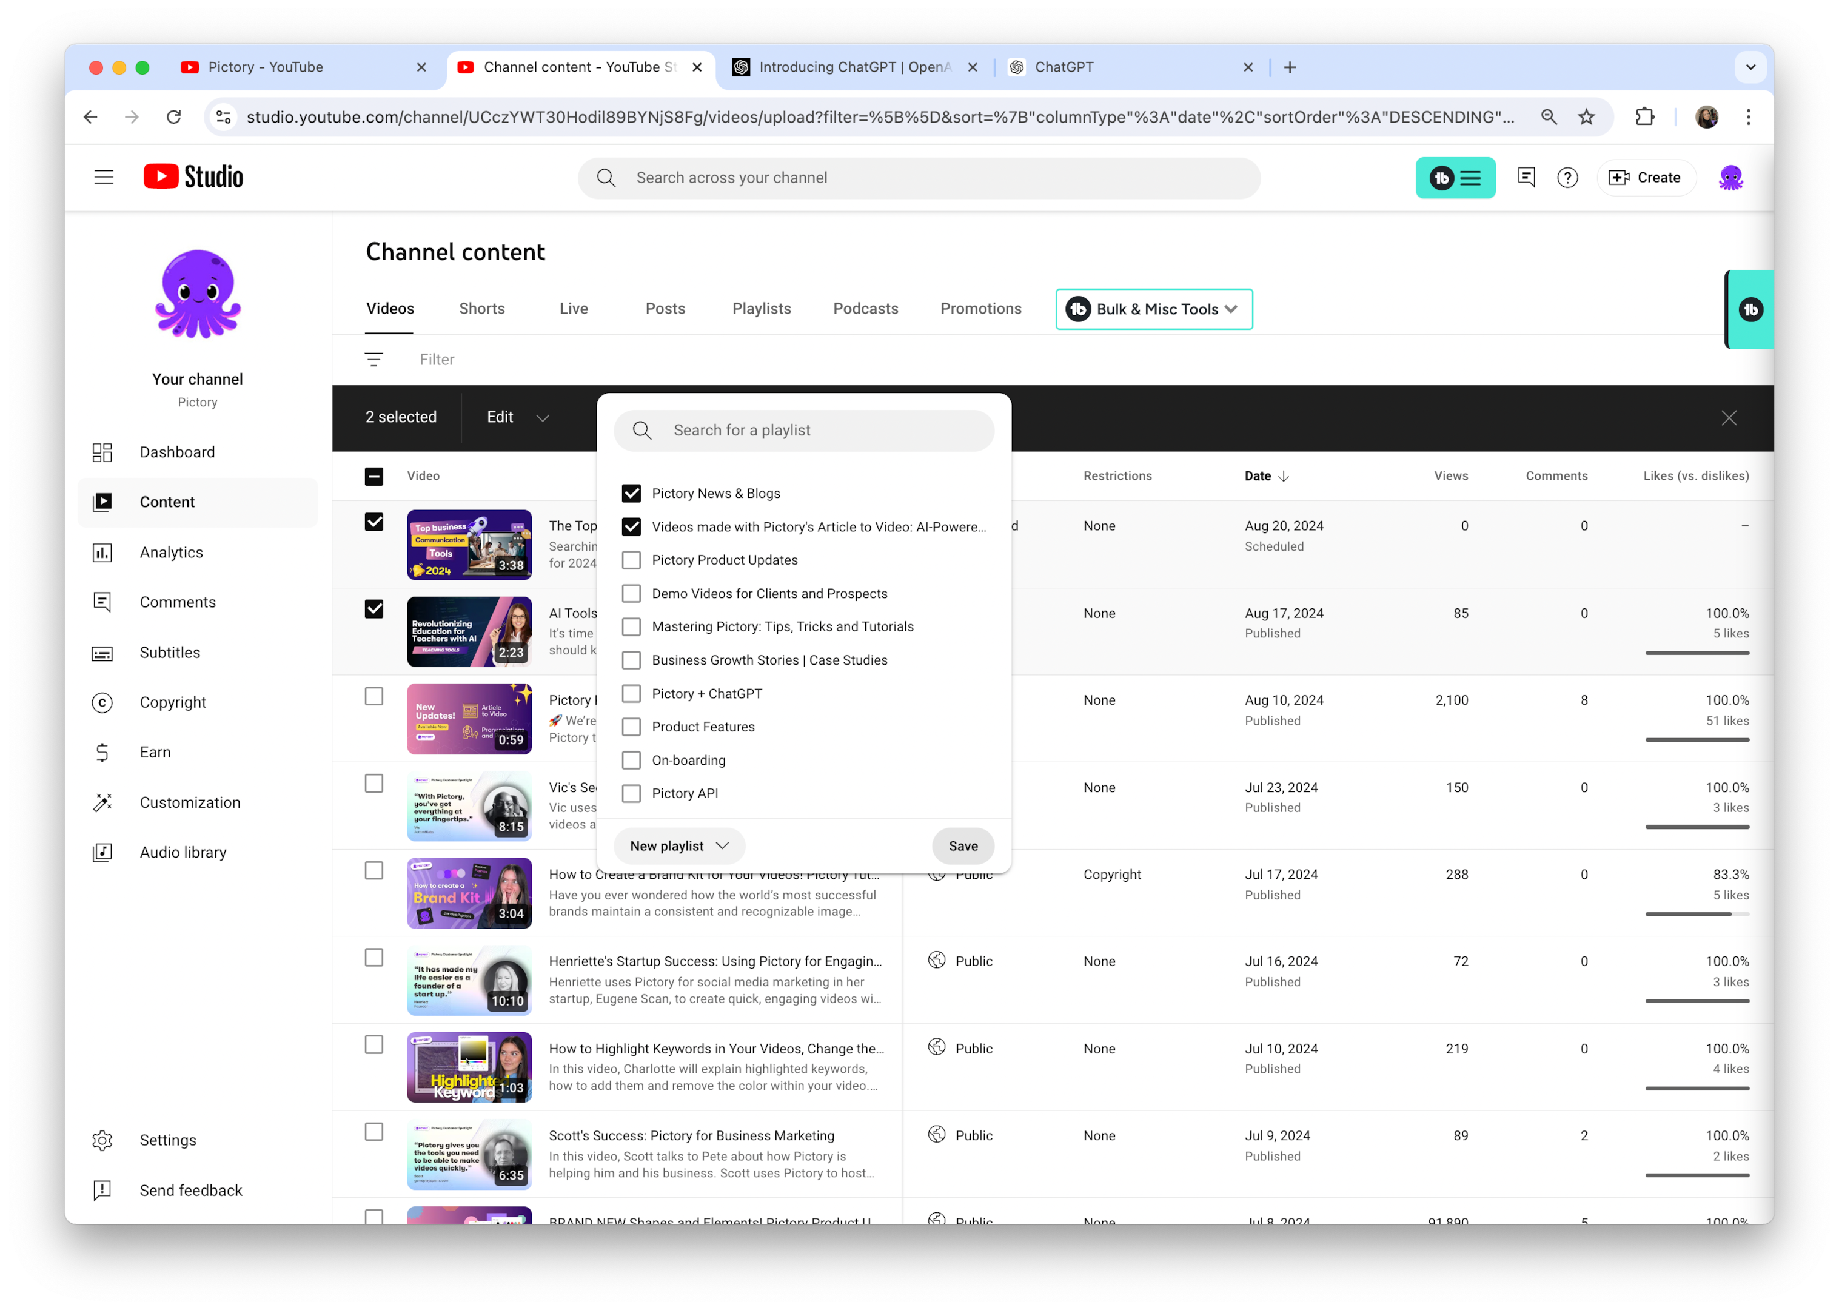Click the YouTube Studio dashboard icon

pyautogui.click(x=105, y=452)
